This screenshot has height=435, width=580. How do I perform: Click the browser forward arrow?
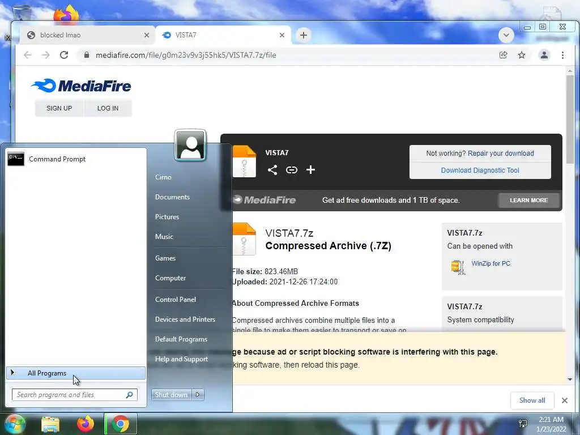pos(46,55)
